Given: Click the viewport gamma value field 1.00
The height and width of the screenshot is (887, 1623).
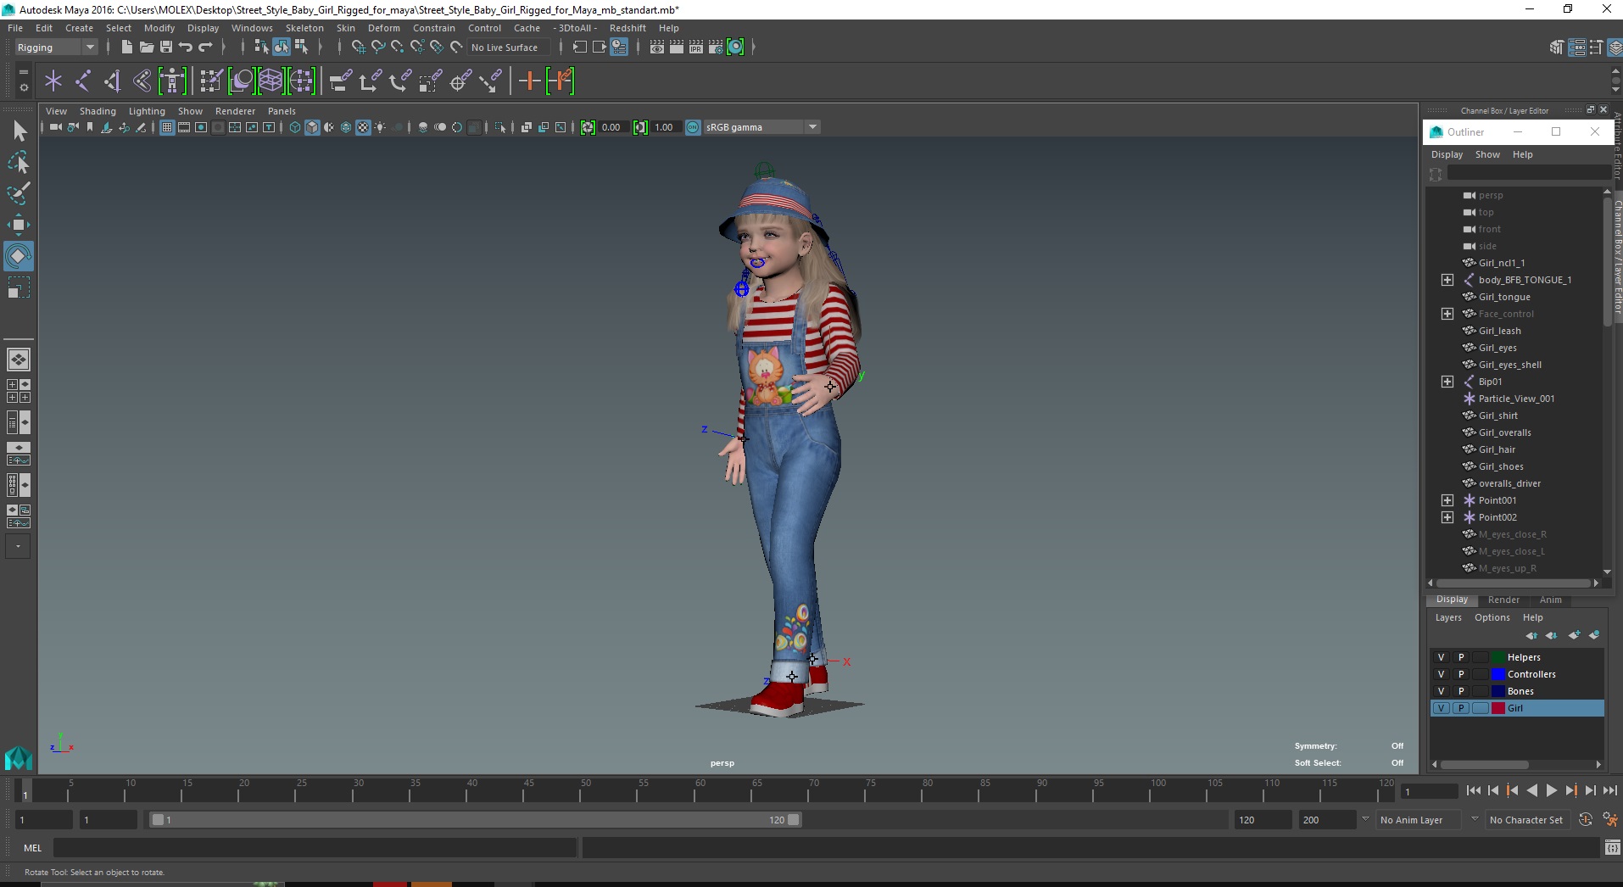Looking at the screenshot, I should tap(665, 127).
